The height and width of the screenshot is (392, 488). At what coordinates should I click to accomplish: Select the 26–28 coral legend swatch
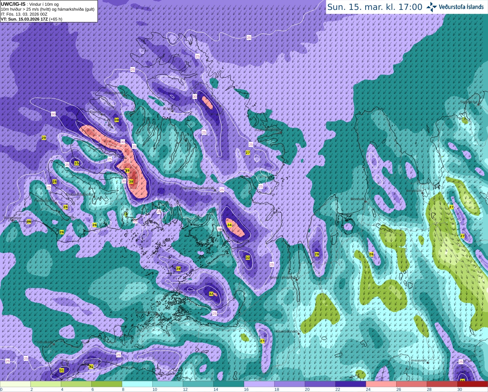coord(412,384)
